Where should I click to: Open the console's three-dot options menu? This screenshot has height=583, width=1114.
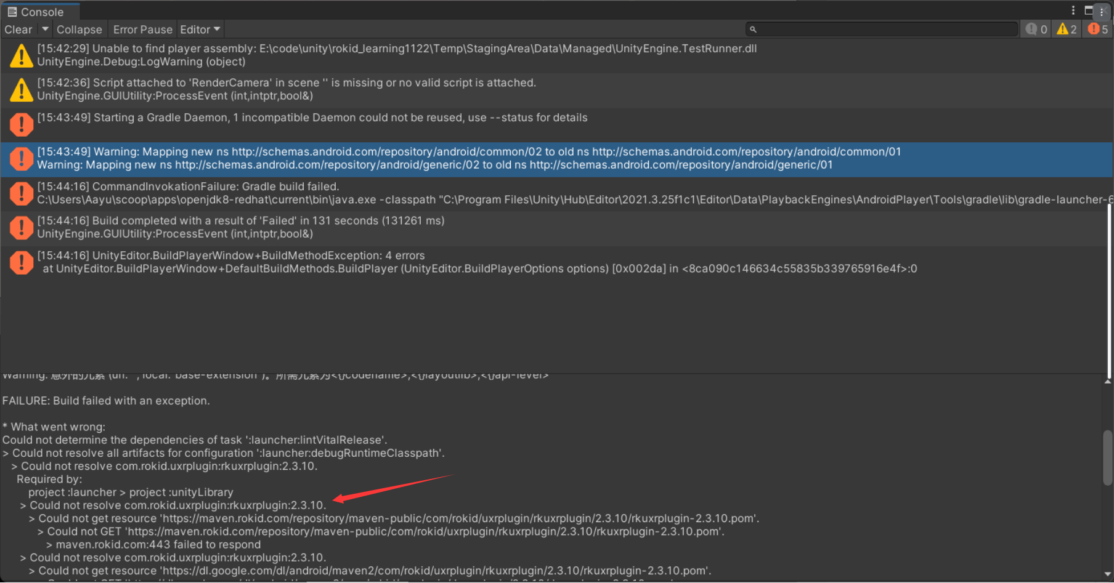pos(1073,10)
